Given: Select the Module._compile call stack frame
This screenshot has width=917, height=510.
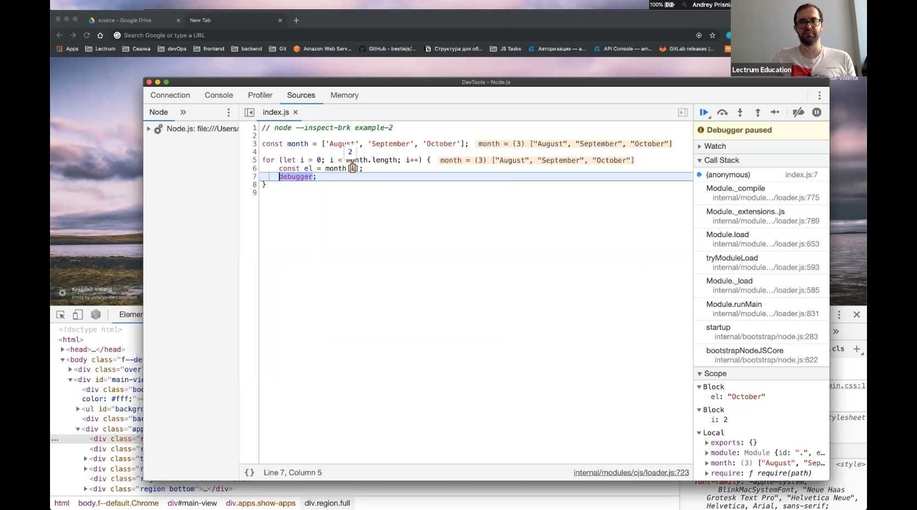Looking at the screenshot, I should tap(761, 193).
